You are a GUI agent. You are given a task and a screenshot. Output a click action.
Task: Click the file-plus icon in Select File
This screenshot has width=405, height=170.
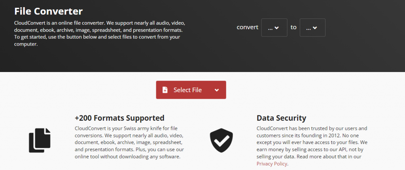165,90
